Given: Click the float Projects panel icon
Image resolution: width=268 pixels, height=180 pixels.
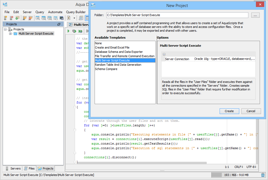Looking at the screenshot, I should pos(59,24).
